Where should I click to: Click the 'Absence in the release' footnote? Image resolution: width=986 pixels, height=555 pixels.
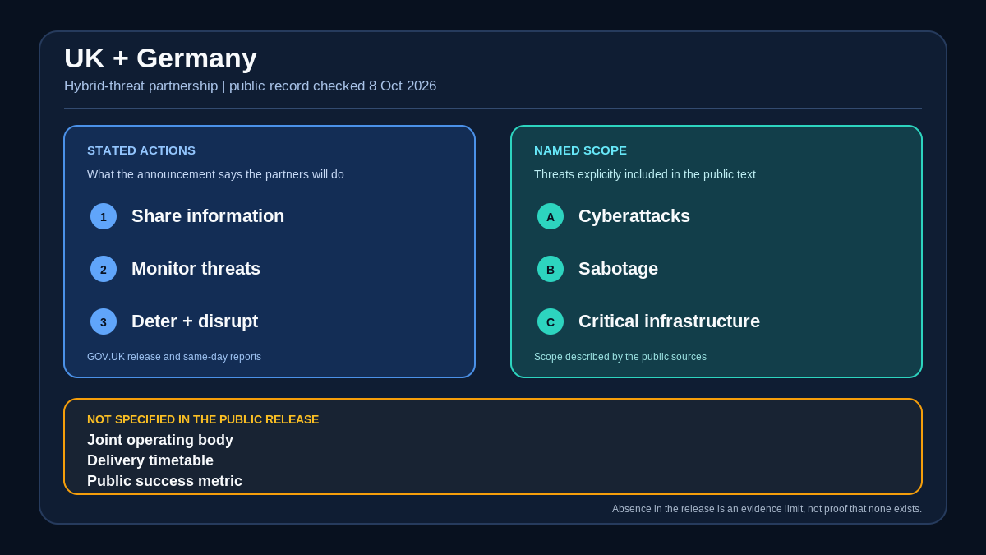767,509
